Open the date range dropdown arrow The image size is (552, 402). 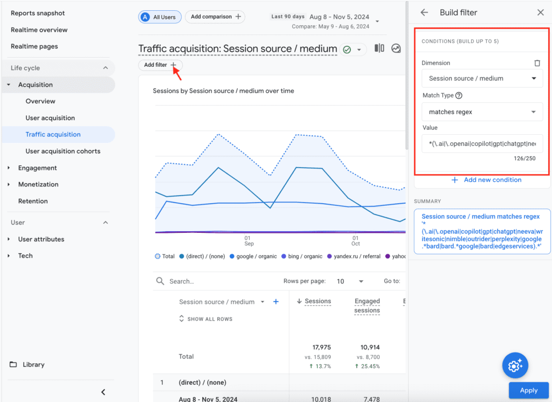click(x=377, y=22)
